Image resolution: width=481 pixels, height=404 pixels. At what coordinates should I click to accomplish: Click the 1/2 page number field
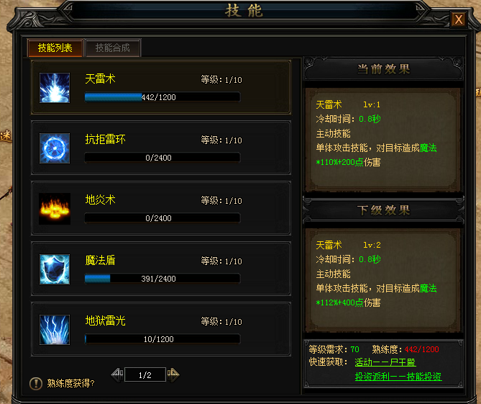tap(145, 375)
